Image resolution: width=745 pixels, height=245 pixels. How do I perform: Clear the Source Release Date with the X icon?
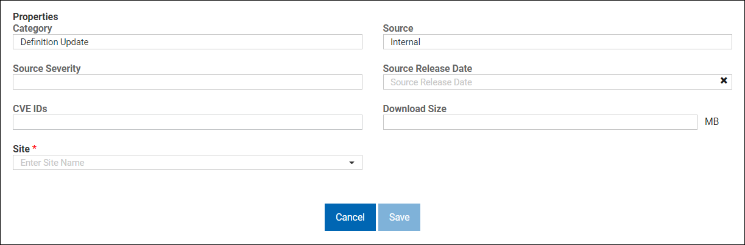[x=724, y=81]
